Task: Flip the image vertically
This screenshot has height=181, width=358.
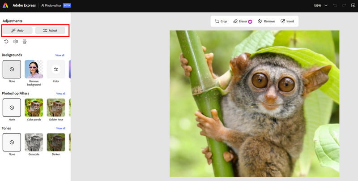Action: (x=25, y=41)
